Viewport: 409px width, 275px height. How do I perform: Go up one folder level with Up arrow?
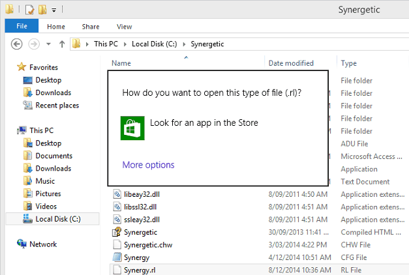62,44
